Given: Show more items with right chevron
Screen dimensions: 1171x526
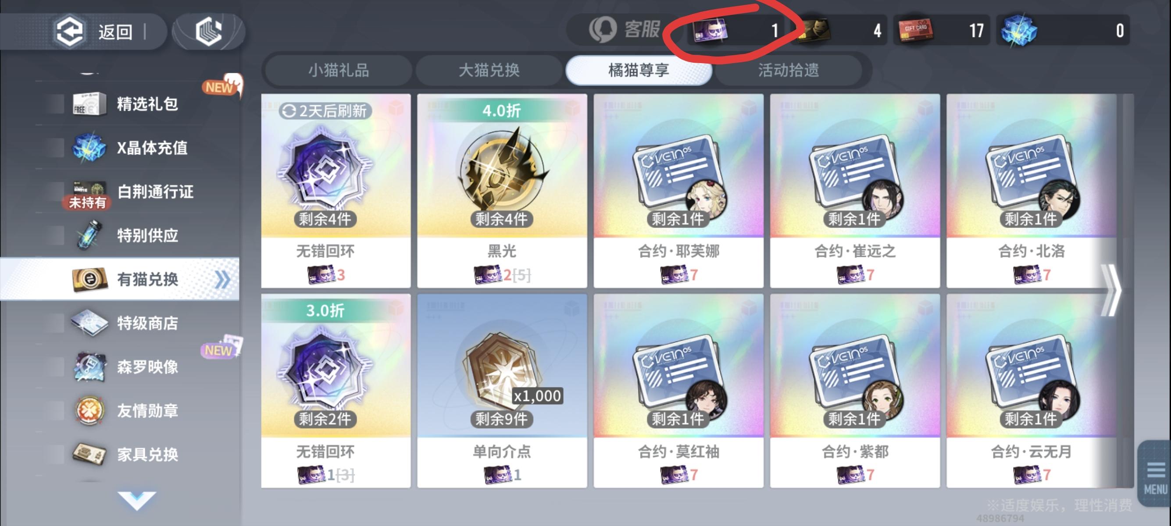Looking at the screenshot, I should pyautogui.click(x=1111, y=290).
